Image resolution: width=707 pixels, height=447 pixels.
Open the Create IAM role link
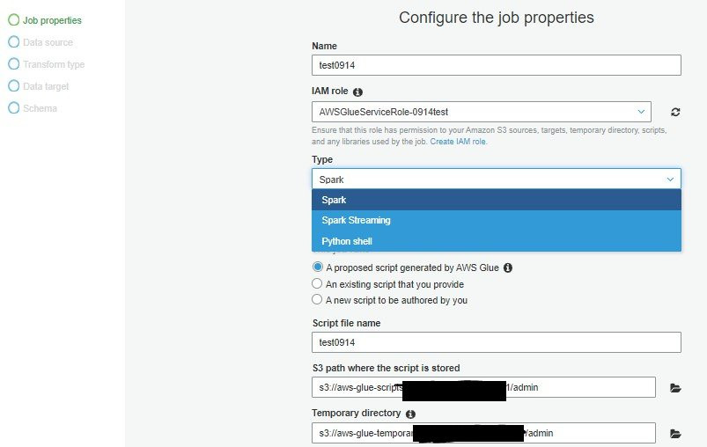(x=458, y=142)
